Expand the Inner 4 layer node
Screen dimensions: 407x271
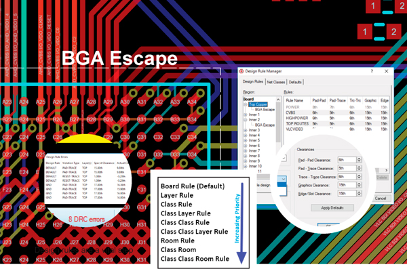(x=246, y=135)
